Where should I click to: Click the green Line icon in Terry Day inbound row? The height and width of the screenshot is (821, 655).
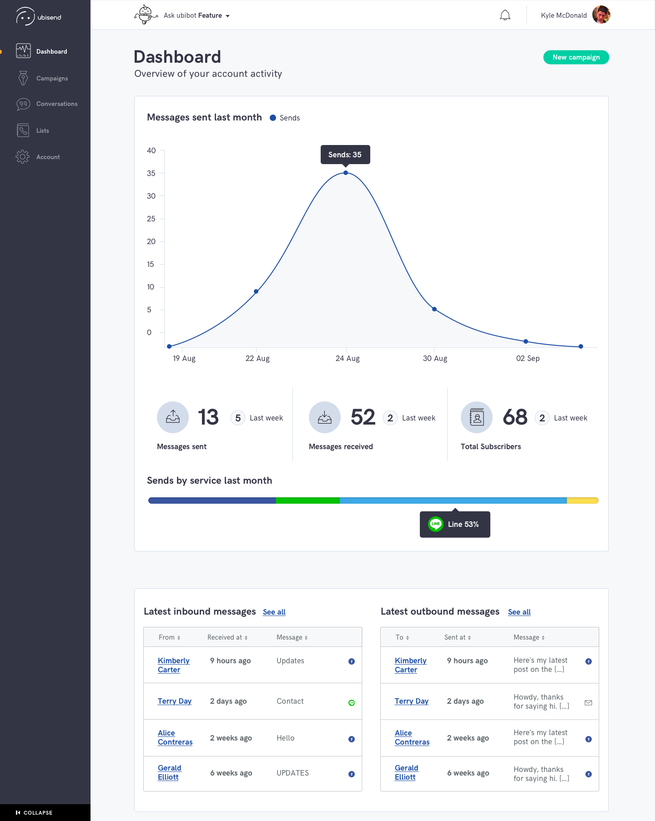[352, 703]
